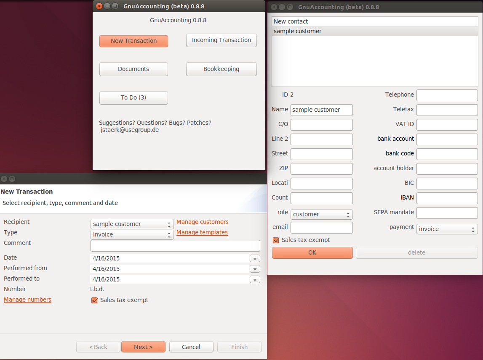Click the VAT ID input field
Viewport: 483px width, 360px height.
click(x=447, y=125)
